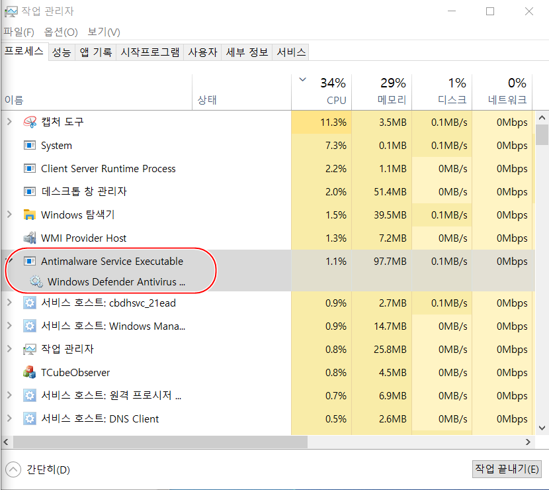Expand the 서비스 호스트: DNS Client group
The height and width of the screenshot is (490, 549).
9,418
